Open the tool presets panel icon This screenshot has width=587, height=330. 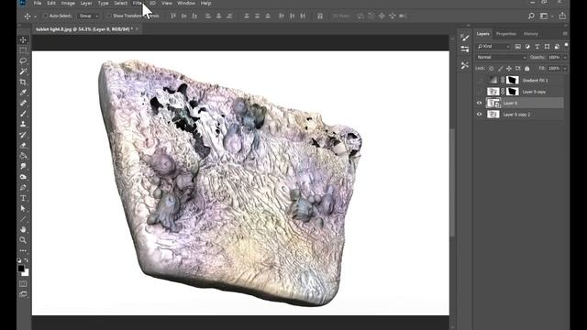point(465,65)
